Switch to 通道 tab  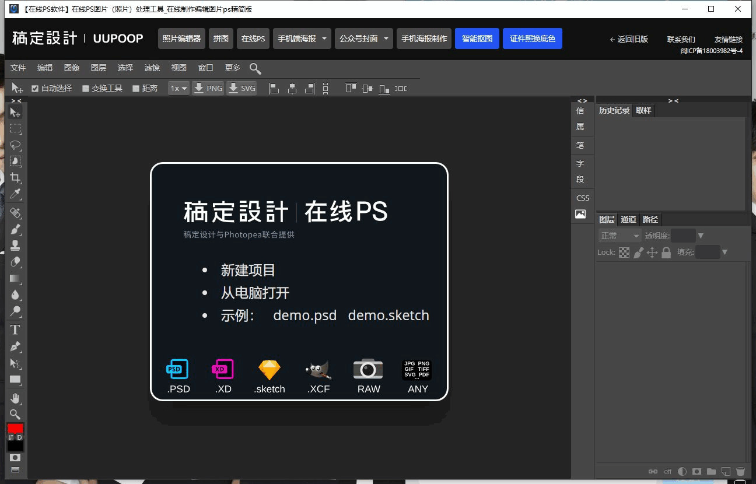click(x=628, y=219)
